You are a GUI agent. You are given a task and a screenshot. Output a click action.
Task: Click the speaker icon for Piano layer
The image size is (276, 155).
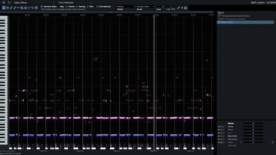[223, 130]
